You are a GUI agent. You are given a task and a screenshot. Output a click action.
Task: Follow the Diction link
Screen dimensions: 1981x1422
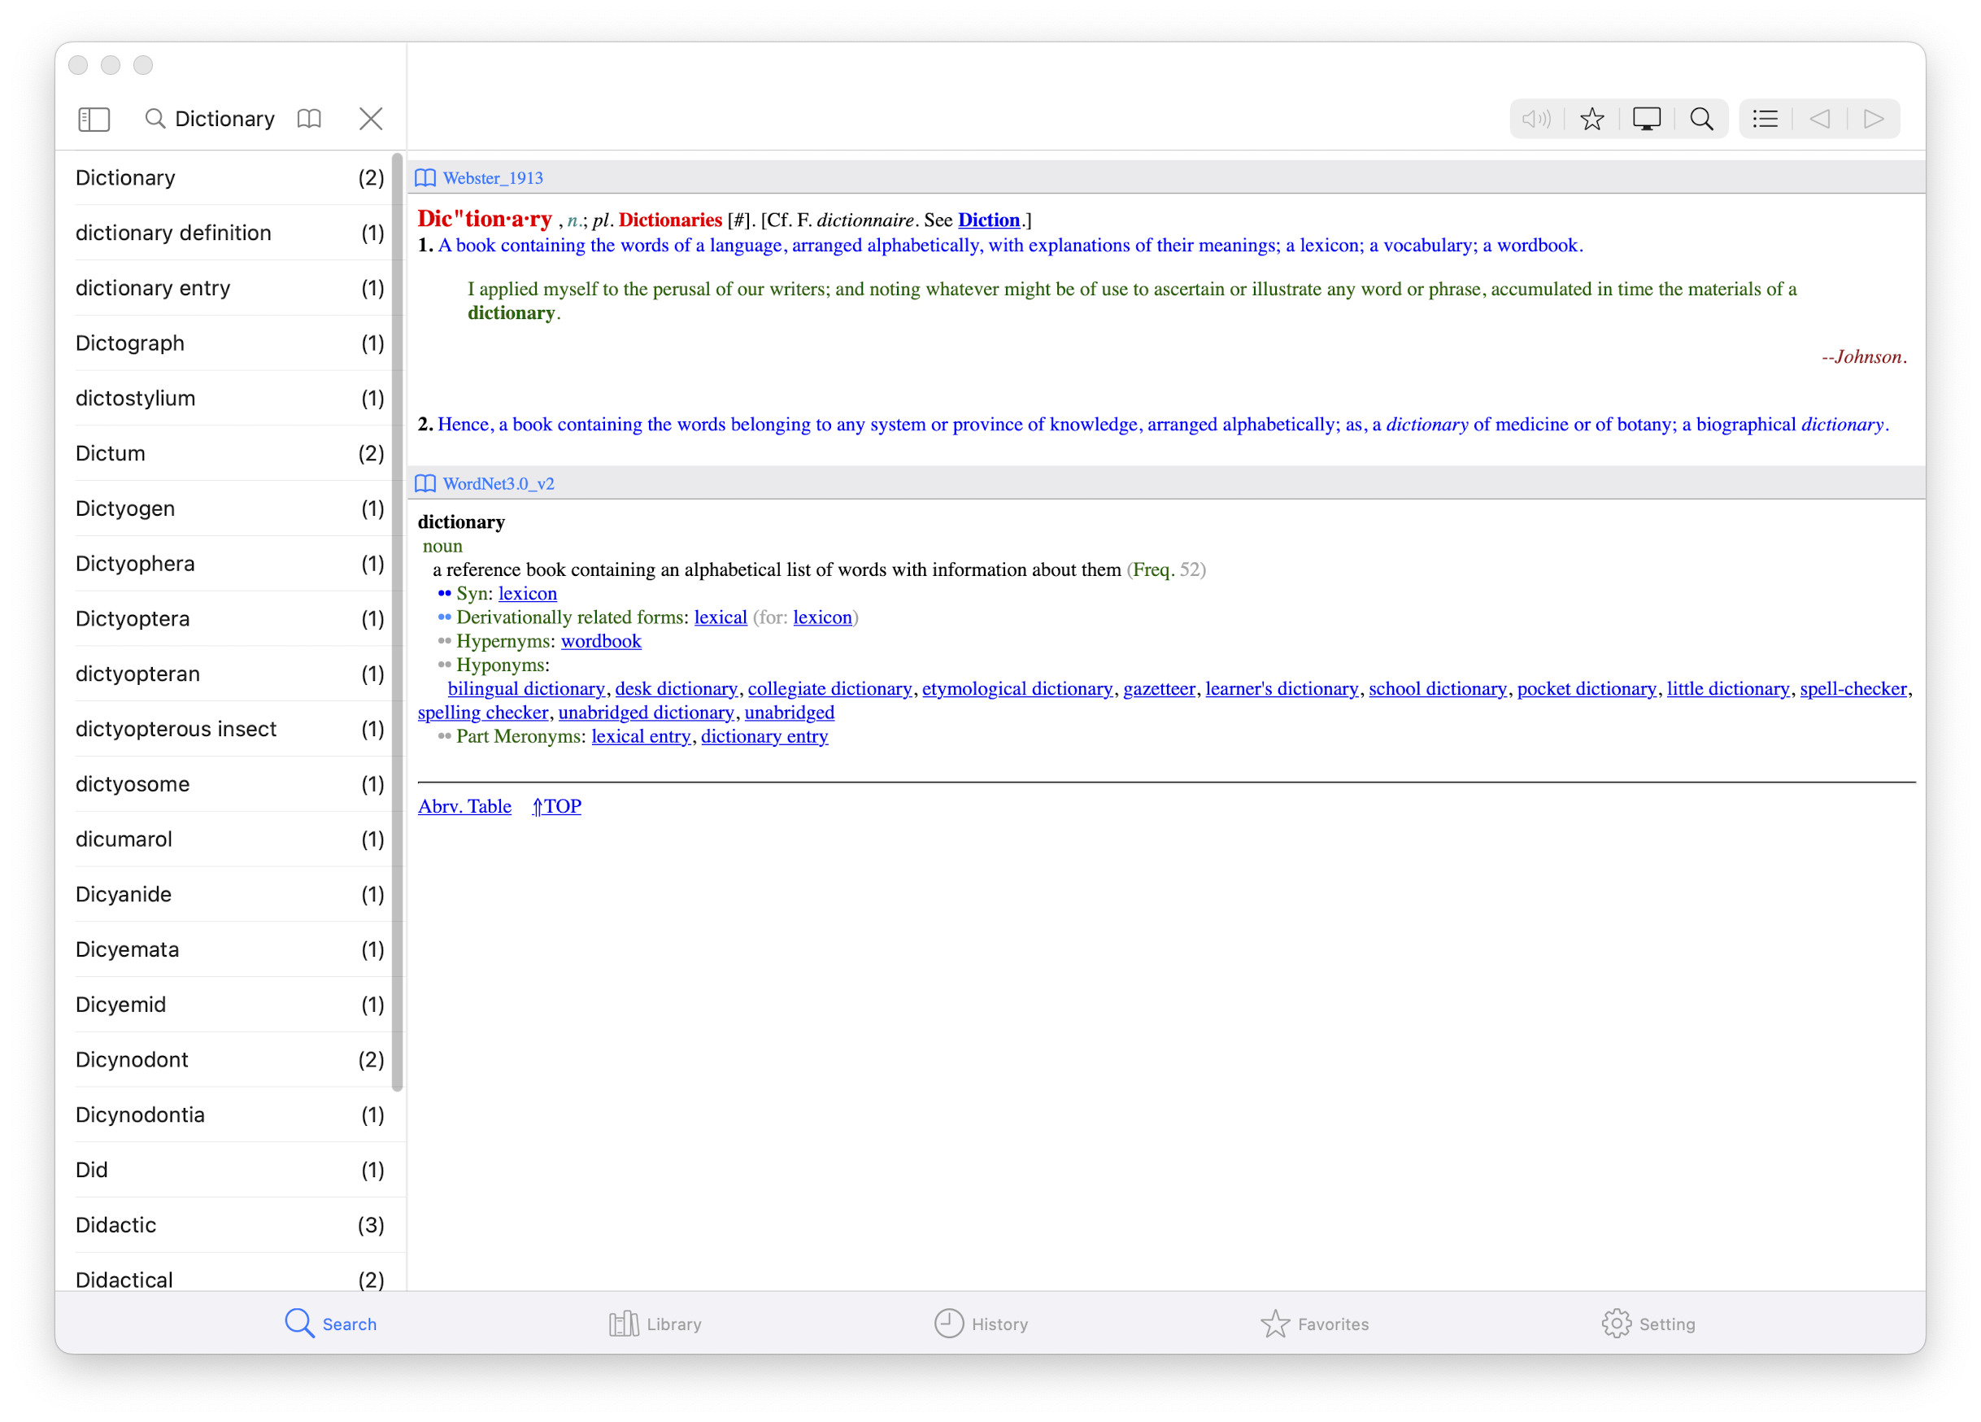(x=988, y=220)
